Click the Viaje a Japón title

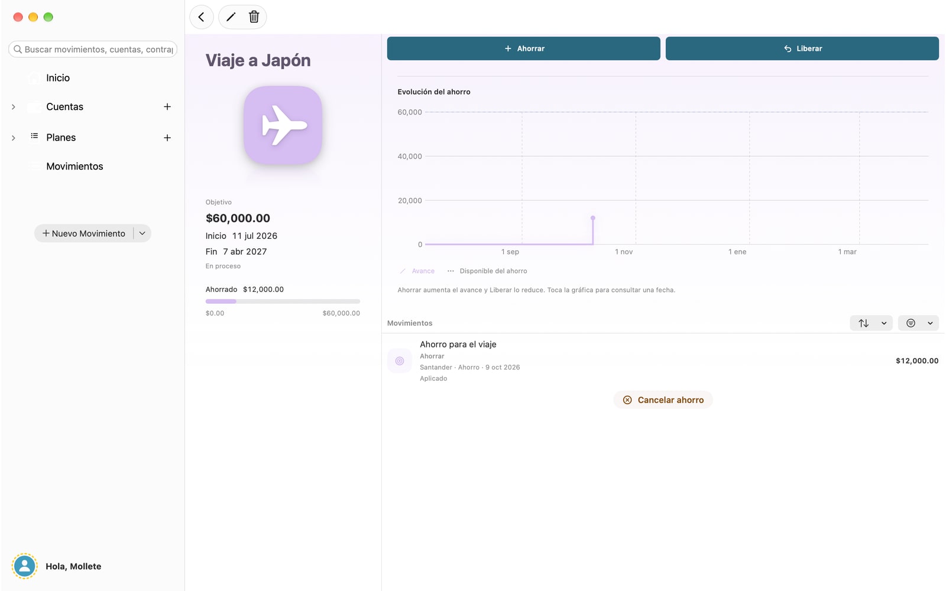click(x=258, y=60)
